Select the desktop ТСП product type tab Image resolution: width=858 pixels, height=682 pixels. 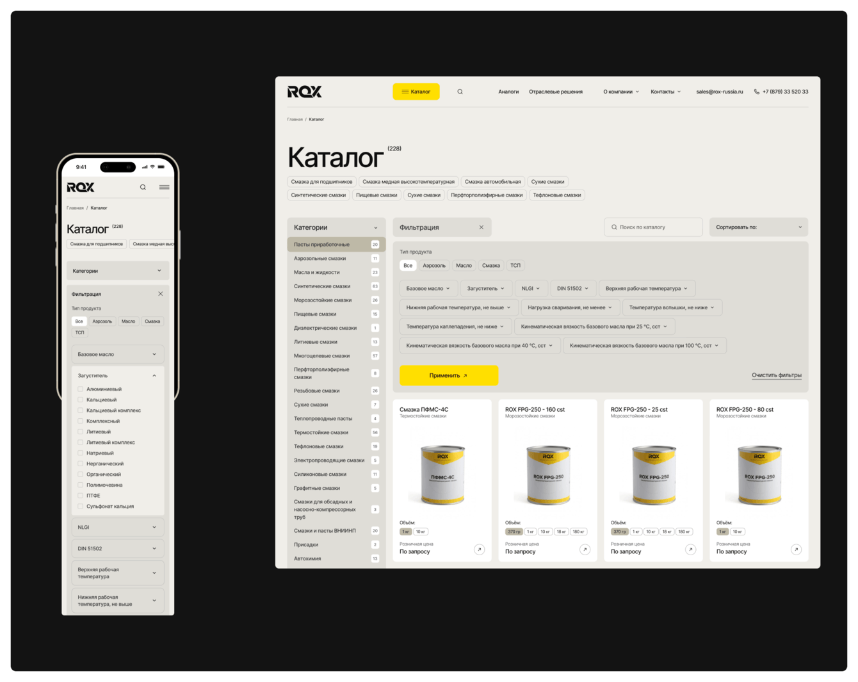point(515,265)
